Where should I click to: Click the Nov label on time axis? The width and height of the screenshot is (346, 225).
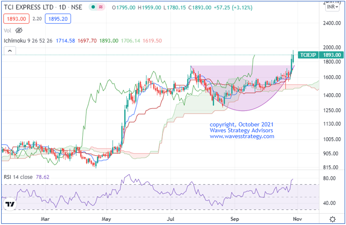(x=298, y=219)
